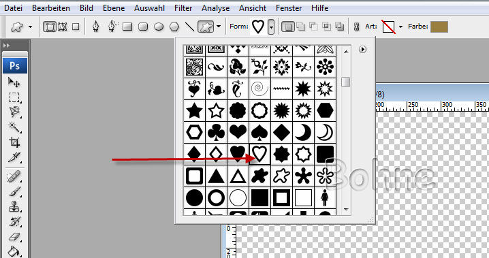Select the Freeform Pen tool
The image size is (489, 258).
tap(112, 27)
